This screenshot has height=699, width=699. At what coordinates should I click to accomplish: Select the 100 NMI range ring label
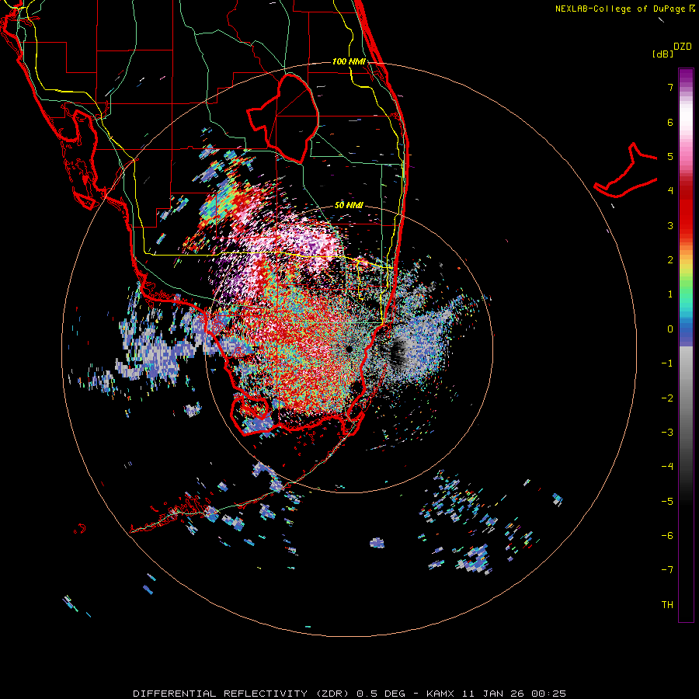pos(349,61)
